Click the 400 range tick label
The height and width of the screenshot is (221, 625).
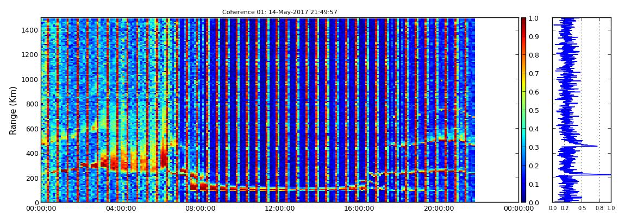point(31,153)
